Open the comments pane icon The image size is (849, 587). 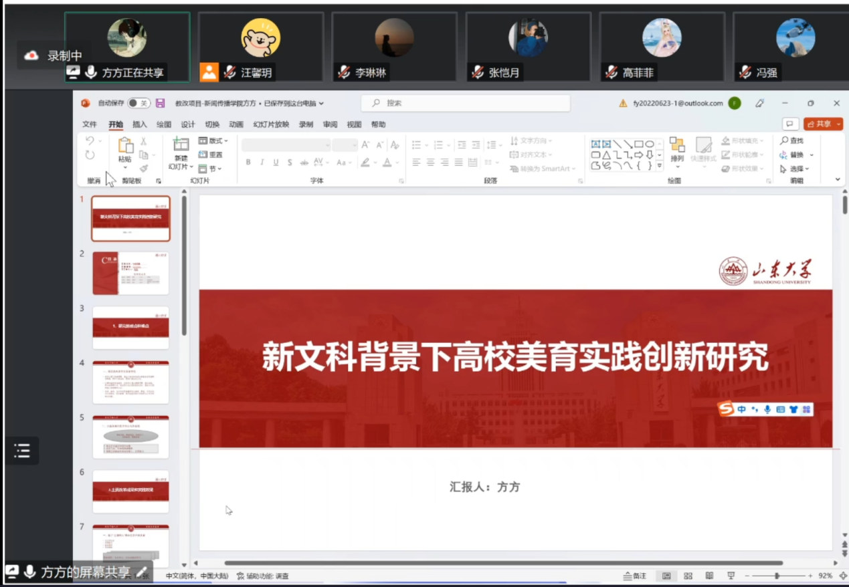click(791, 124)
